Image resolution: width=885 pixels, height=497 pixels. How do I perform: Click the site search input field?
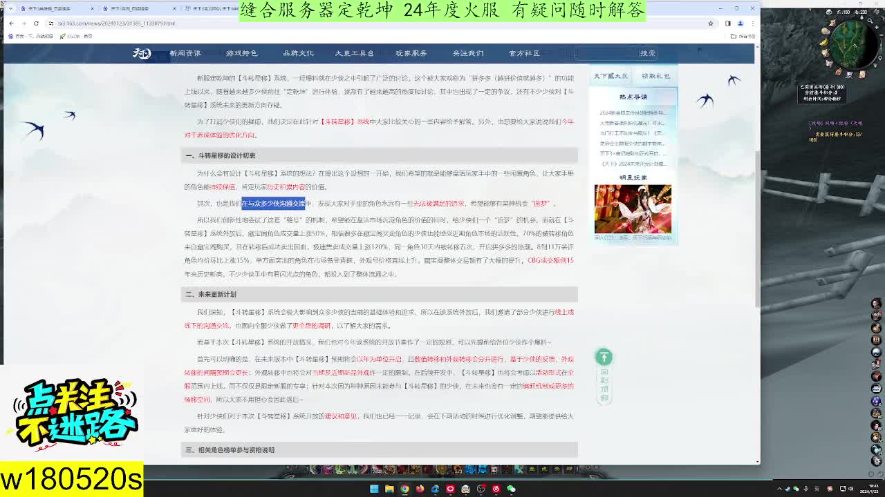click(x=606, y=53)
